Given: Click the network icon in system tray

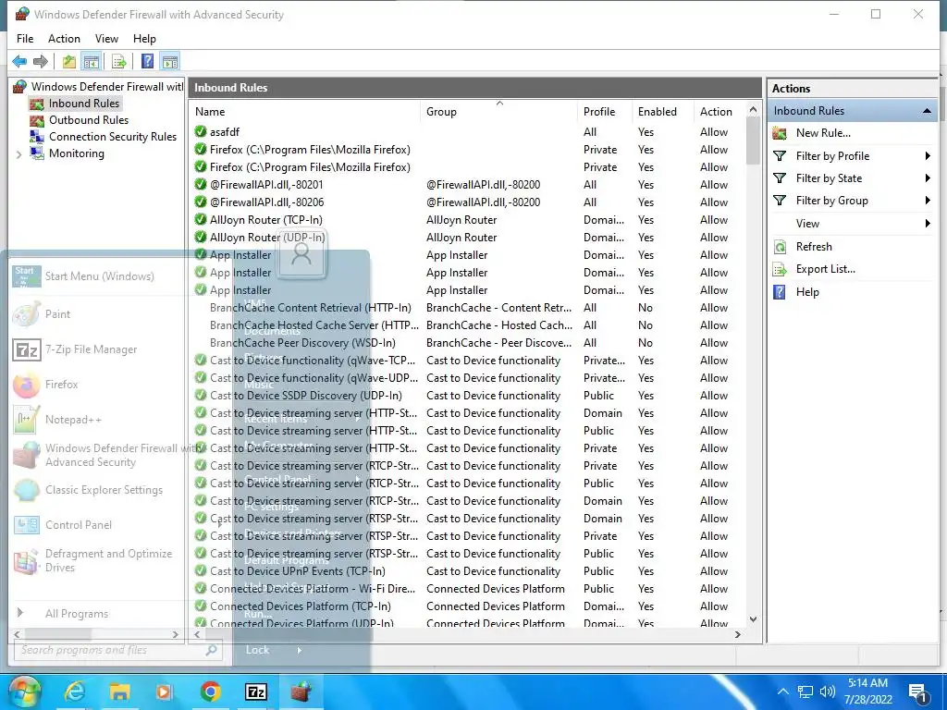Looking at the screenshot, I should (806, 692).
